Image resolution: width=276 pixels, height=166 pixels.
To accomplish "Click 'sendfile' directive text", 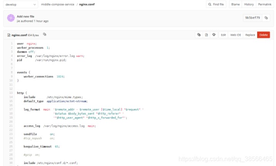I will [x=30, y=134].
